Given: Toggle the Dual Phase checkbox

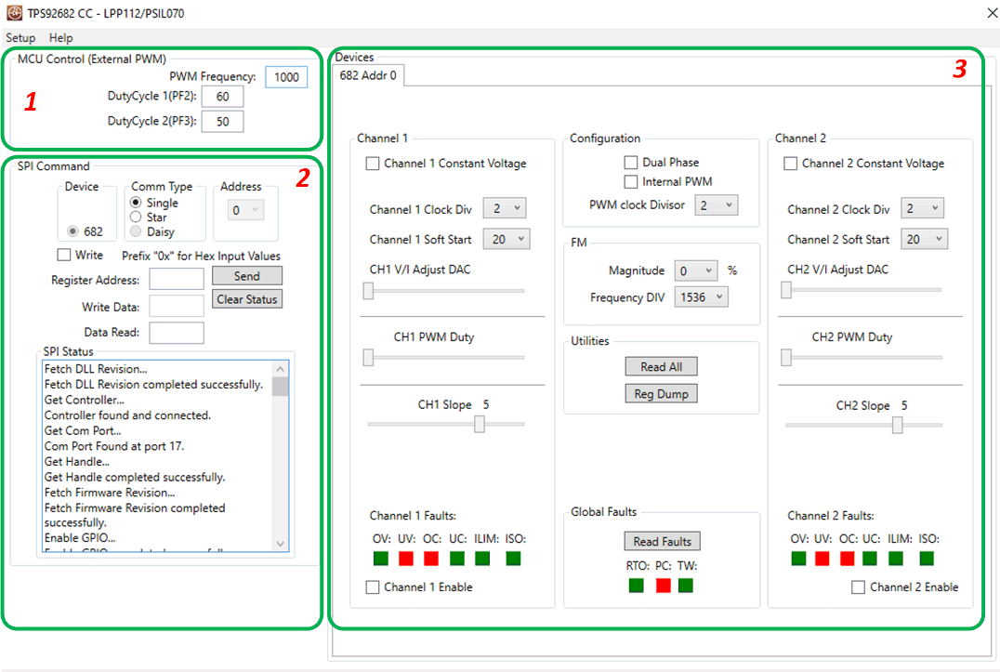Looking at the screenshot, I should click(x=632, y=163).
